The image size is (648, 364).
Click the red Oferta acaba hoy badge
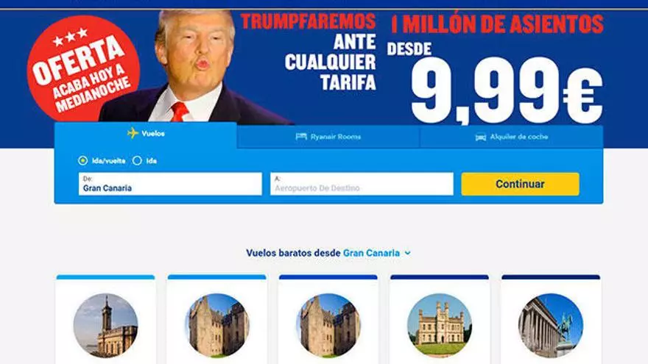tap(84, 69)
